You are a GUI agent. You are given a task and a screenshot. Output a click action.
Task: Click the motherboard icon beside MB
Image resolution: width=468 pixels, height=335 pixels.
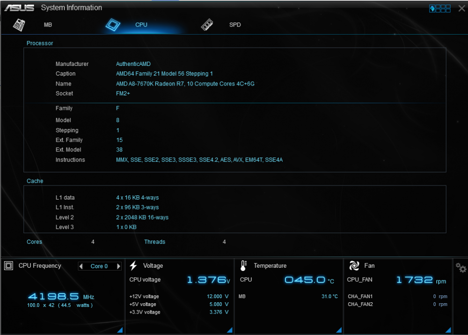tap(19, 25)
